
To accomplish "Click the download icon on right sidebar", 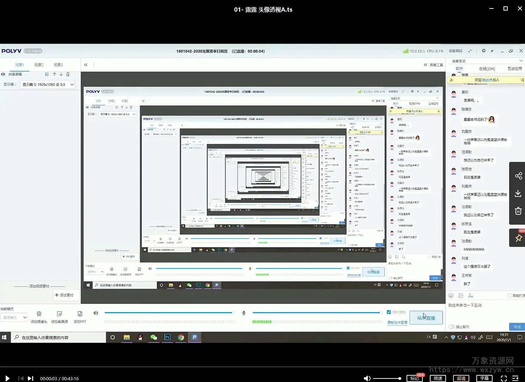I will (518, 193).
